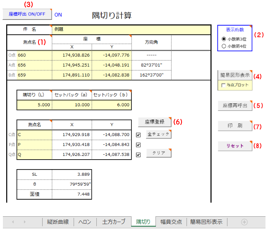Image resolution: width=275 pixels, height=232 pixels.
Task: Switch to the 土方カーブ sheet tab
Action: [114, 222]
